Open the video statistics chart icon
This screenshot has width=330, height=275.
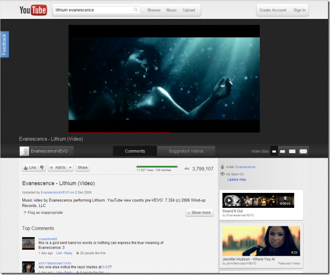(x=187, y=169)
